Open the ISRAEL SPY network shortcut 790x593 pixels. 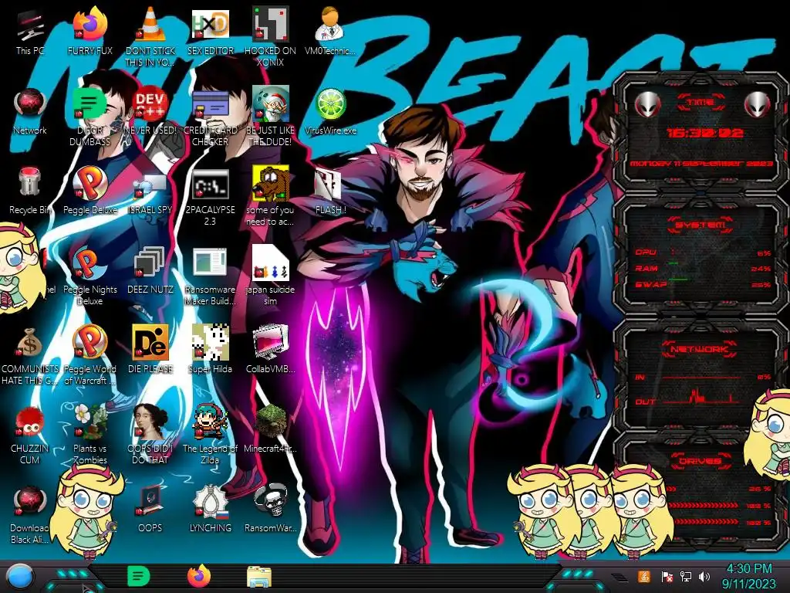coord(150,195)
